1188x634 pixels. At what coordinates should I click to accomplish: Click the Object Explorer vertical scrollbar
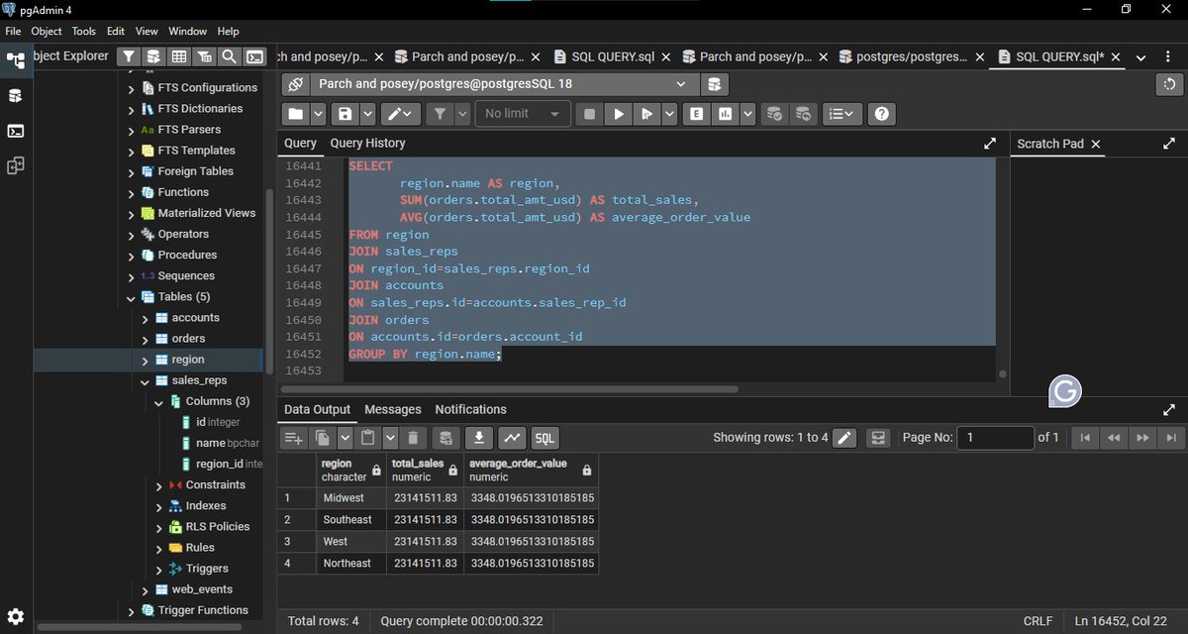tap(269, 282)
